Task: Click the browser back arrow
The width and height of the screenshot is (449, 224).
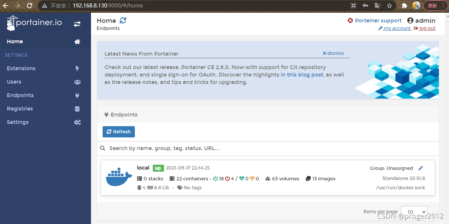Action: (x=6, y=6)
